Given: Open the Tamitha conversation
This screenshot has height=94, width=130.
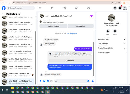Looking at the screenshot, I should coord(17,60).
